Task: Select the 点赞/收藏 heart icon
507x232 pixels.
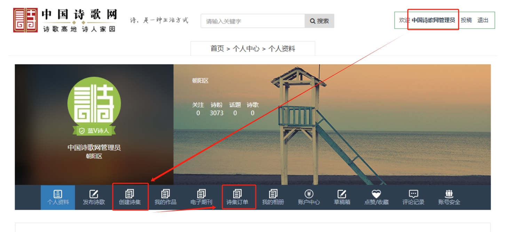Action: 377,194
